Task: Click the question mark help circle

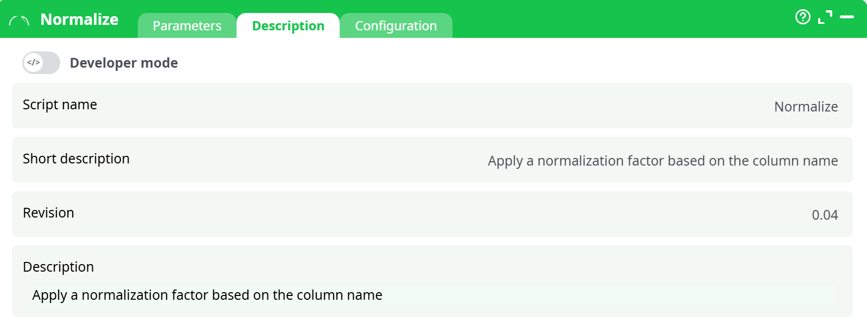Action: click(802, 17)
